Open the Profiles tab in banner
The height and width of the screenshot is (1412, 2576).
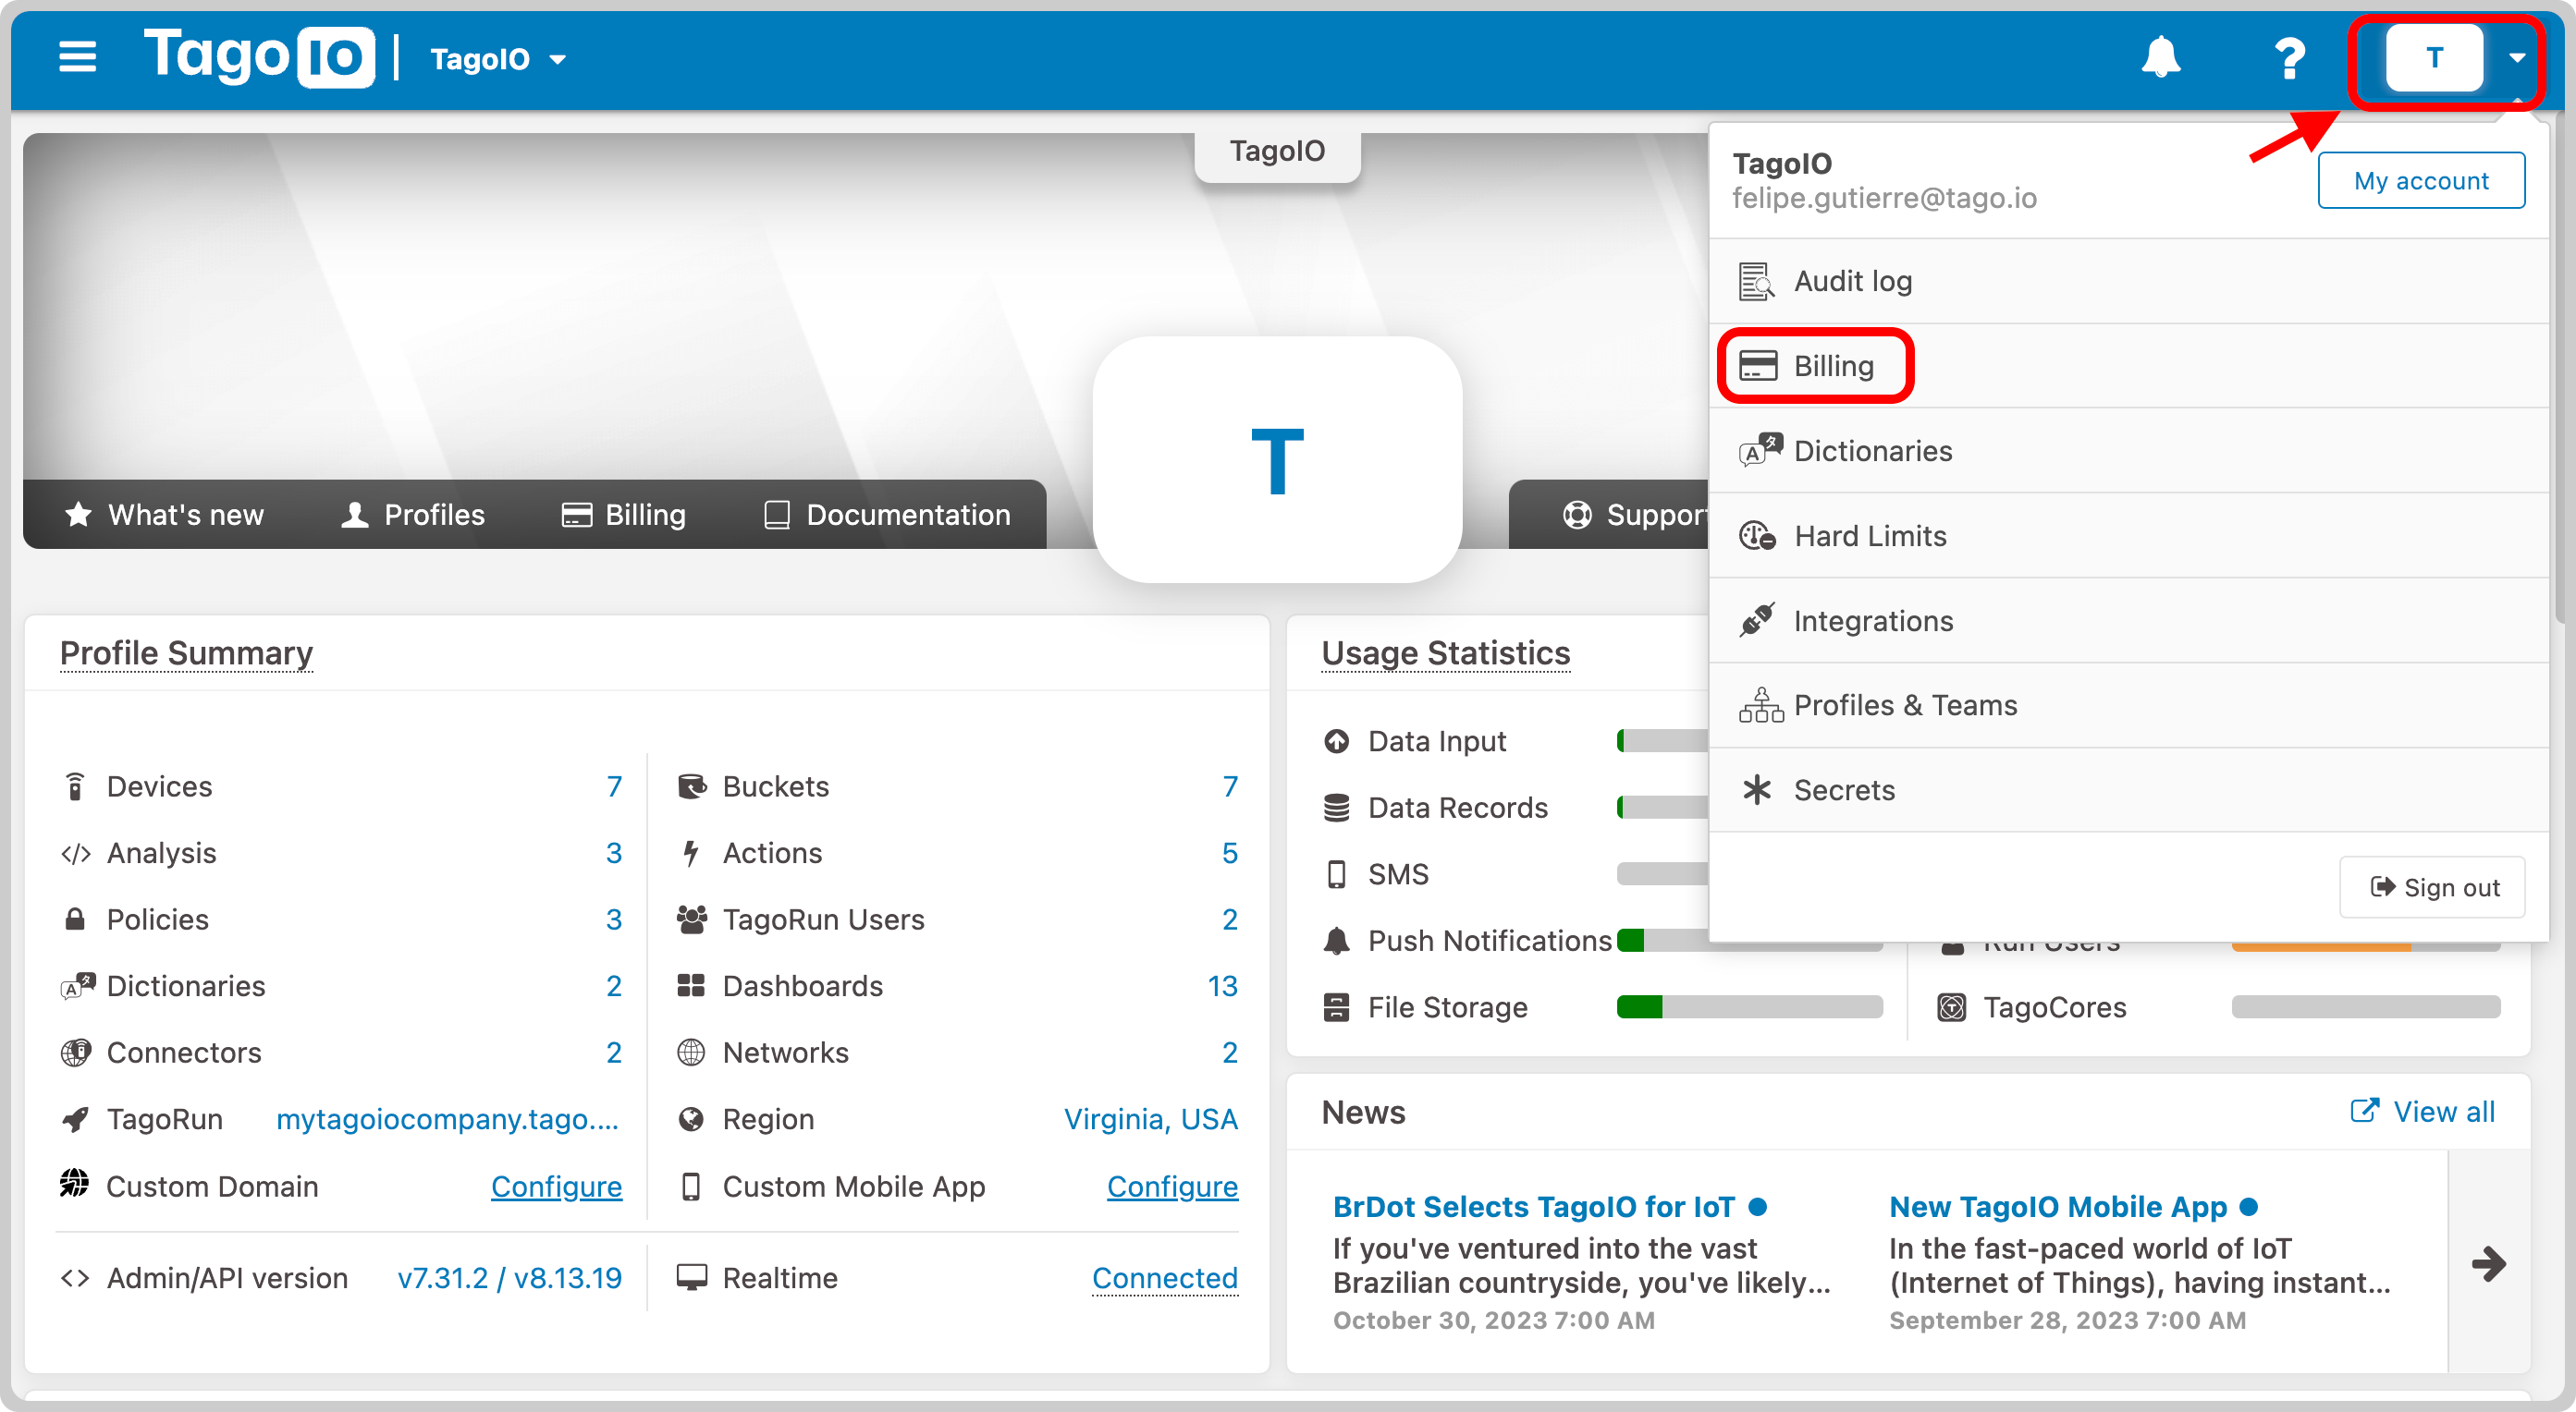coord(412,515)
